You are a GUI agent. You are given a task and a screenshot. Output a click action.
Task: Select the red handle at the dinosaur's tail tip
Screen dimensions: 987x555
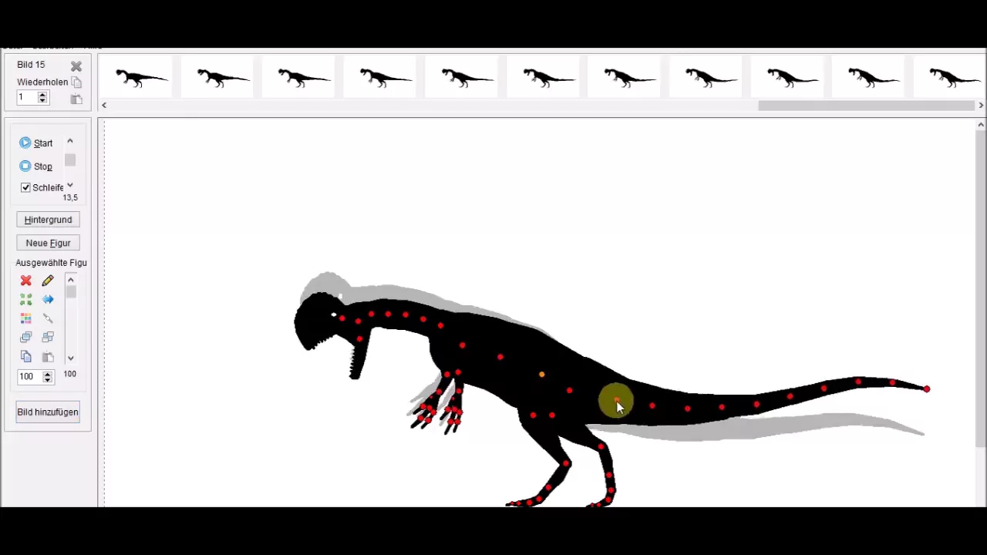(927, 389)
